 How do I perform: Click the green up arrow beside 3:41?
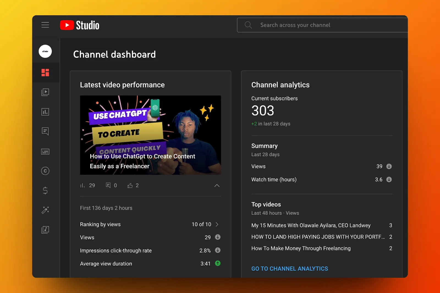(x=218, y=263)
